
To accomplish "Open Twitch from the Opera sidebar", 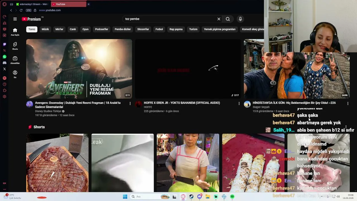I will (x=4, y=44).
